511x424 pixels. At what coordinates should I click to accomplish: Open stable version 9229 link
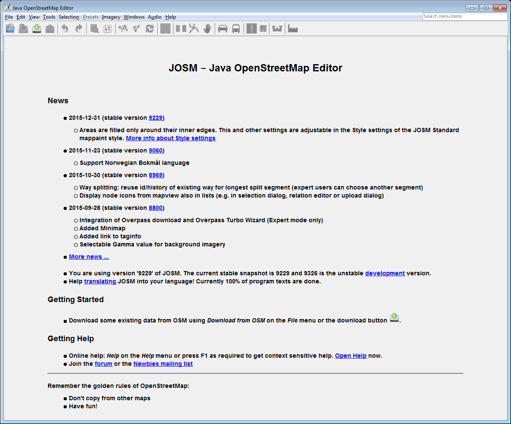pos(156,118)
